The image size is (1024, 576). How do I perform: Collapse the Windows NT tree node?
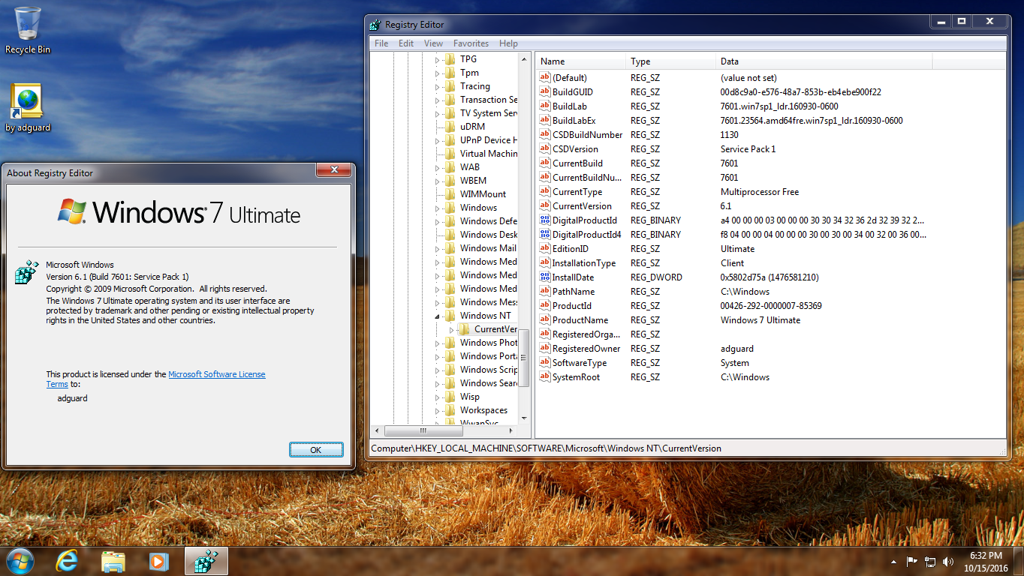pyautogui.click(x=438, y=316)
